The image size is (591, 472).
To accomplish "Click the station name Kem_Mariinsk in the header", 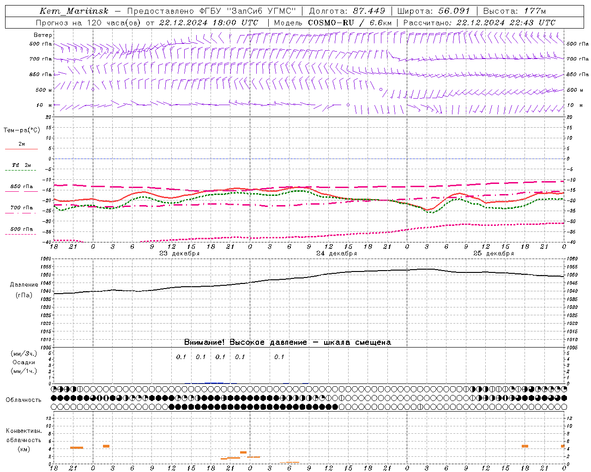I will tap(74, 11).
